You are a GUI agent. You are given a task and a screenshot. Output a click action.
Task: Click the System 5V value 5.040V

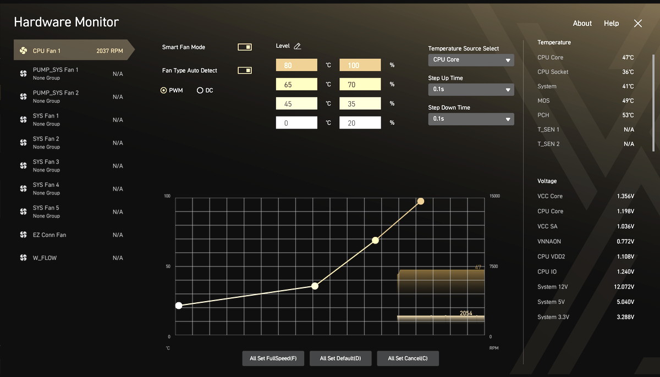(x=625, y=302)
